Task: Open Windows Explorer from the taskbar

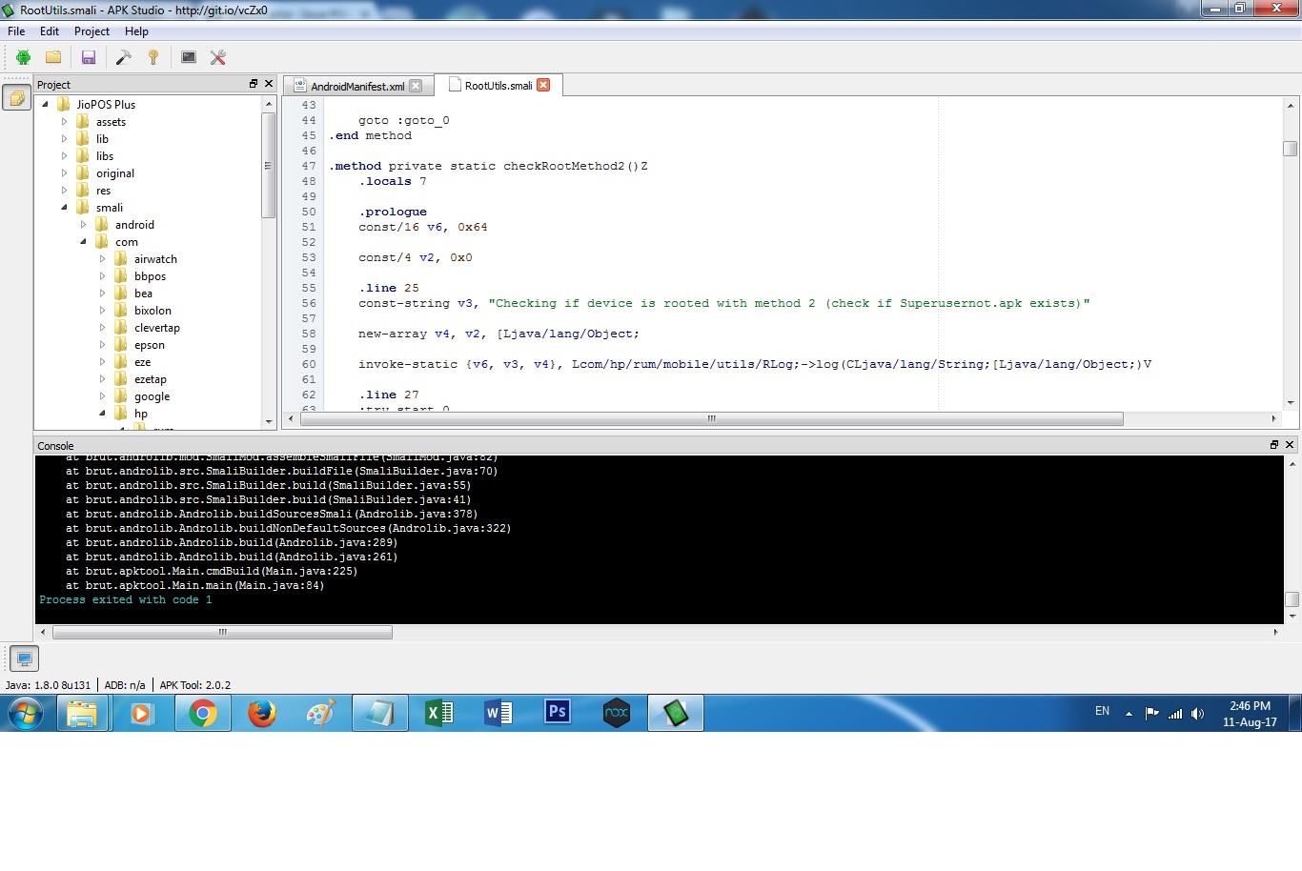Action: pyautogui.click(x=83, y=713)
